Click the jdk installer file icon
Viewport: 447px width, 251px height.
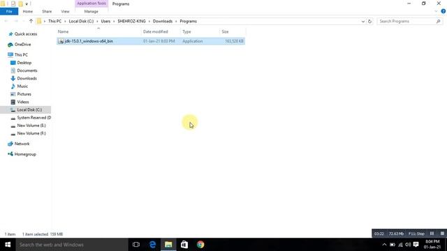(61, 41)
